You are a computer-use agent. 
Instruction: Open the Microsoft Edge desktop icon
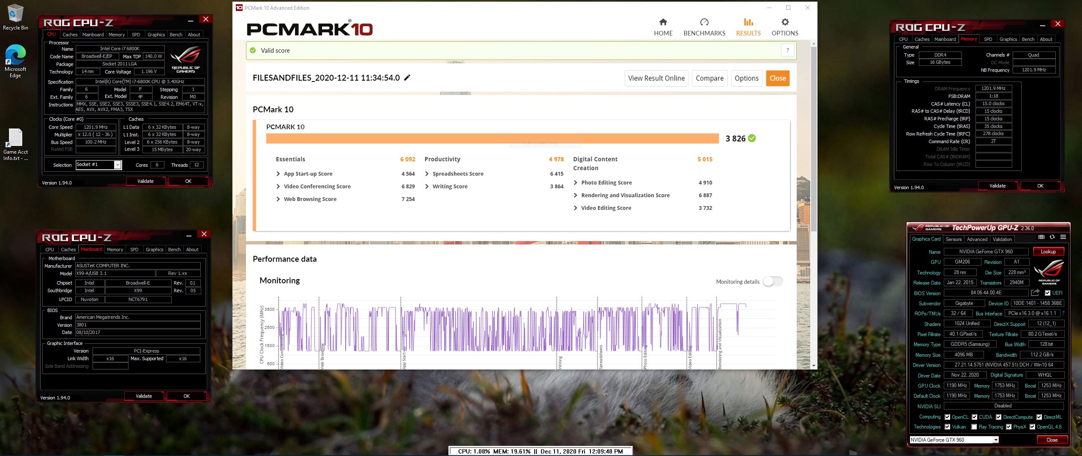pyautogui.click(x=15, y=61)
